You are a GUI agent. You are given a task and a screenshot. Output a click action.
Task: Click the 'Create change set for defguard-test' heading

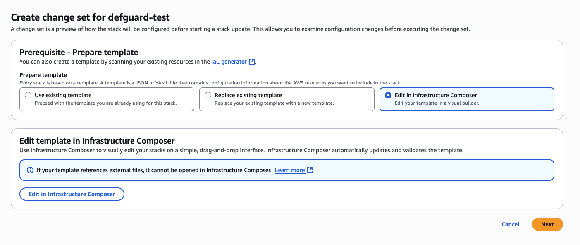90,17
